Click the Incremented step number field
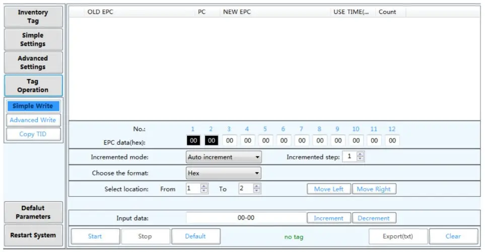Viewport: 485px width, 252px height. [350, 157]
